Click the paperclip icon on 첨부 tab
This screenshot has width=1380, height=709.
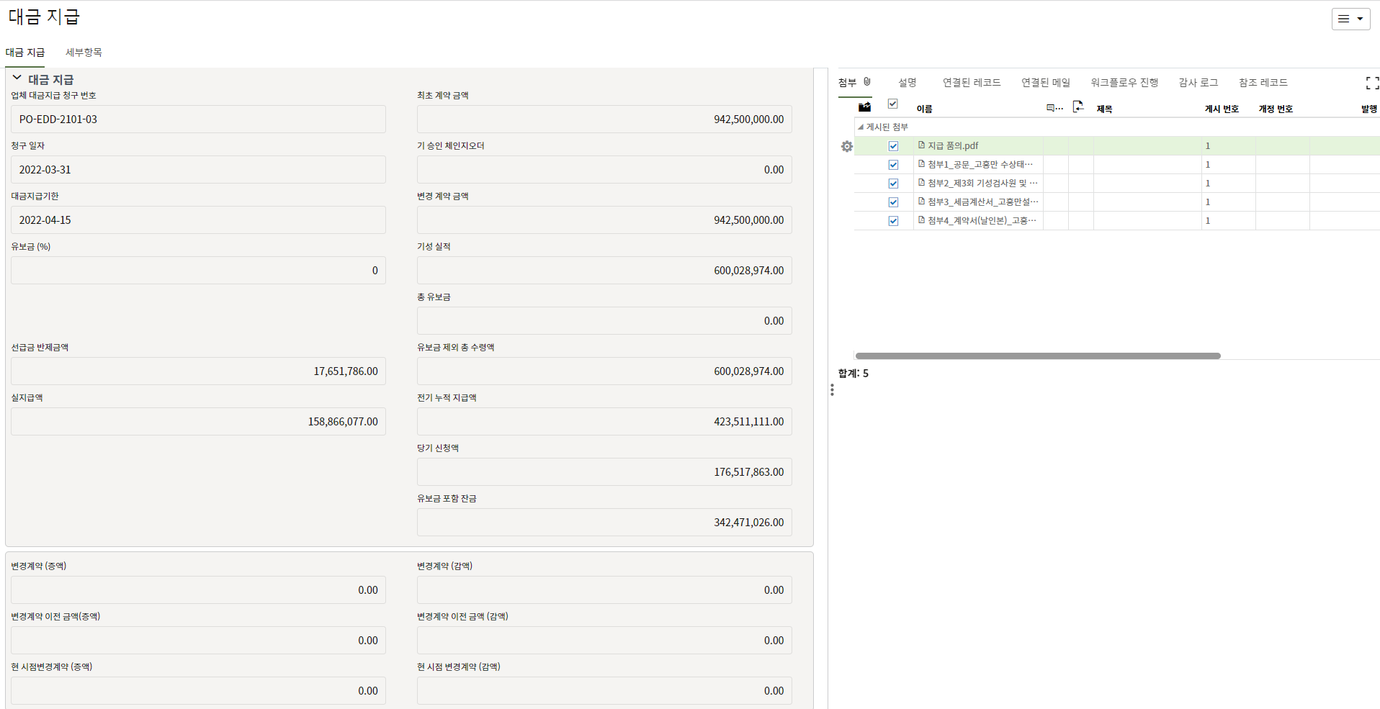tap(867, 82)
